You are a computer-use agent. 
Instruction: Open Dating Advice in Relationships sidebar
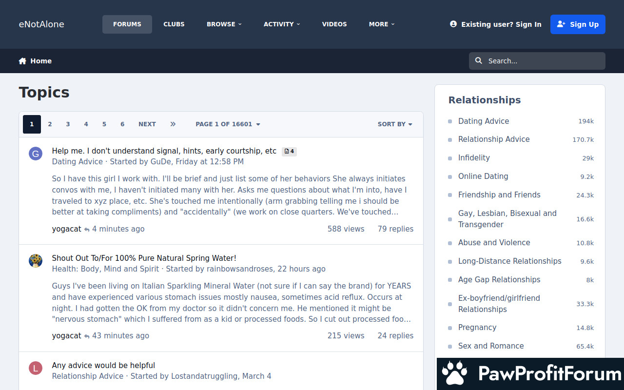point(484,121)
